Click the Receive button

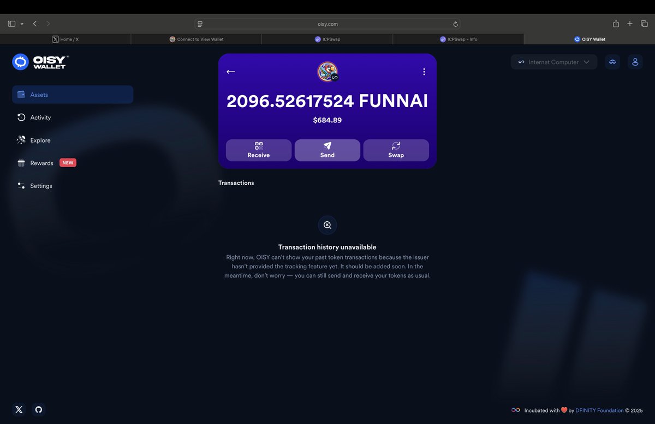[x=258, y=150]
